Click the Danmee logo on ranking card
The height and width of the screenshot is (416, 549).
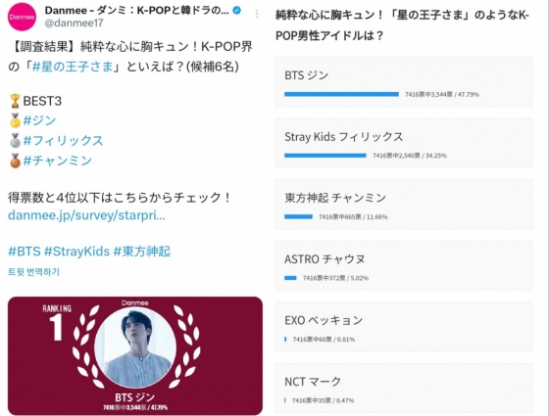tap(135, 302)
